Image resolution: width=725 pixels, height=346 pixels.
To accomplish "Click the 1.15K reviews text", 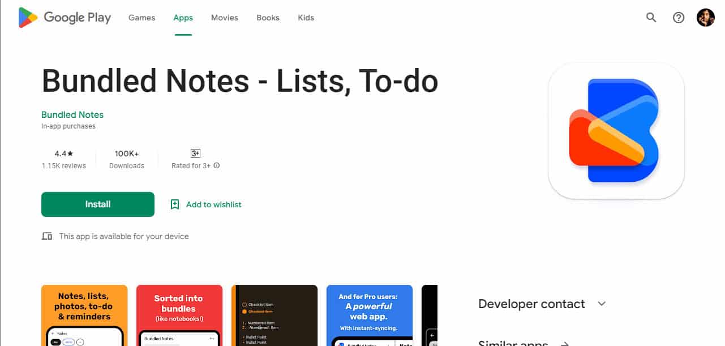I will pos(64,166).
